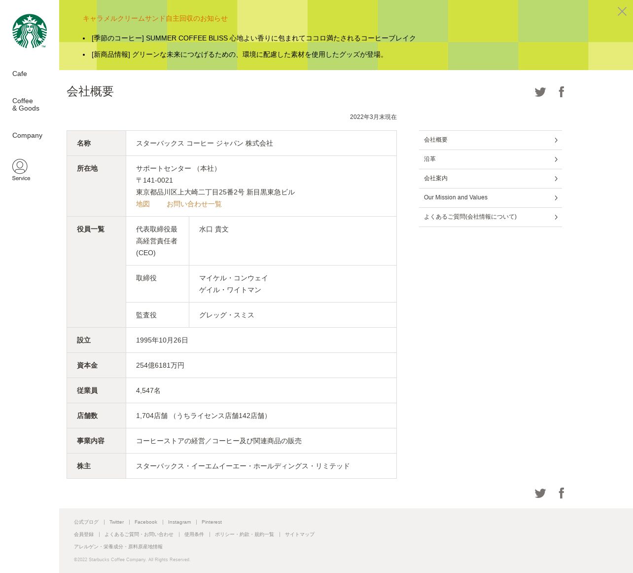The image size is (633, 573).
Task: Open サイトマップ footer link
Action: [x=300, y=535]
